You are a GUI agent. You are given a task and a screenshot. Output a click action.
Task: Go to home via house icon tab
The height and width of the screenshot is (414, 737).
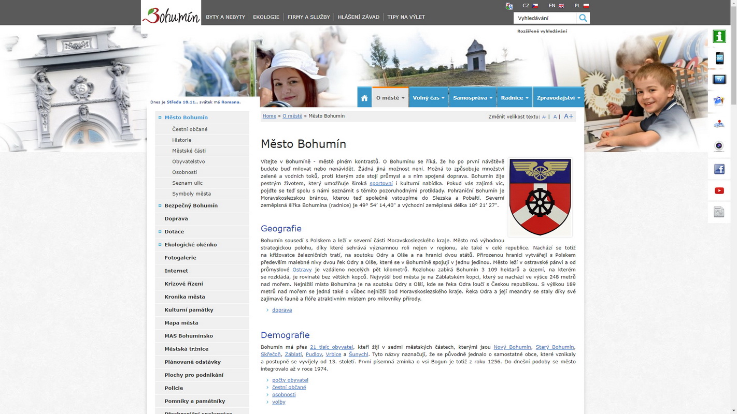click(364, 98)
